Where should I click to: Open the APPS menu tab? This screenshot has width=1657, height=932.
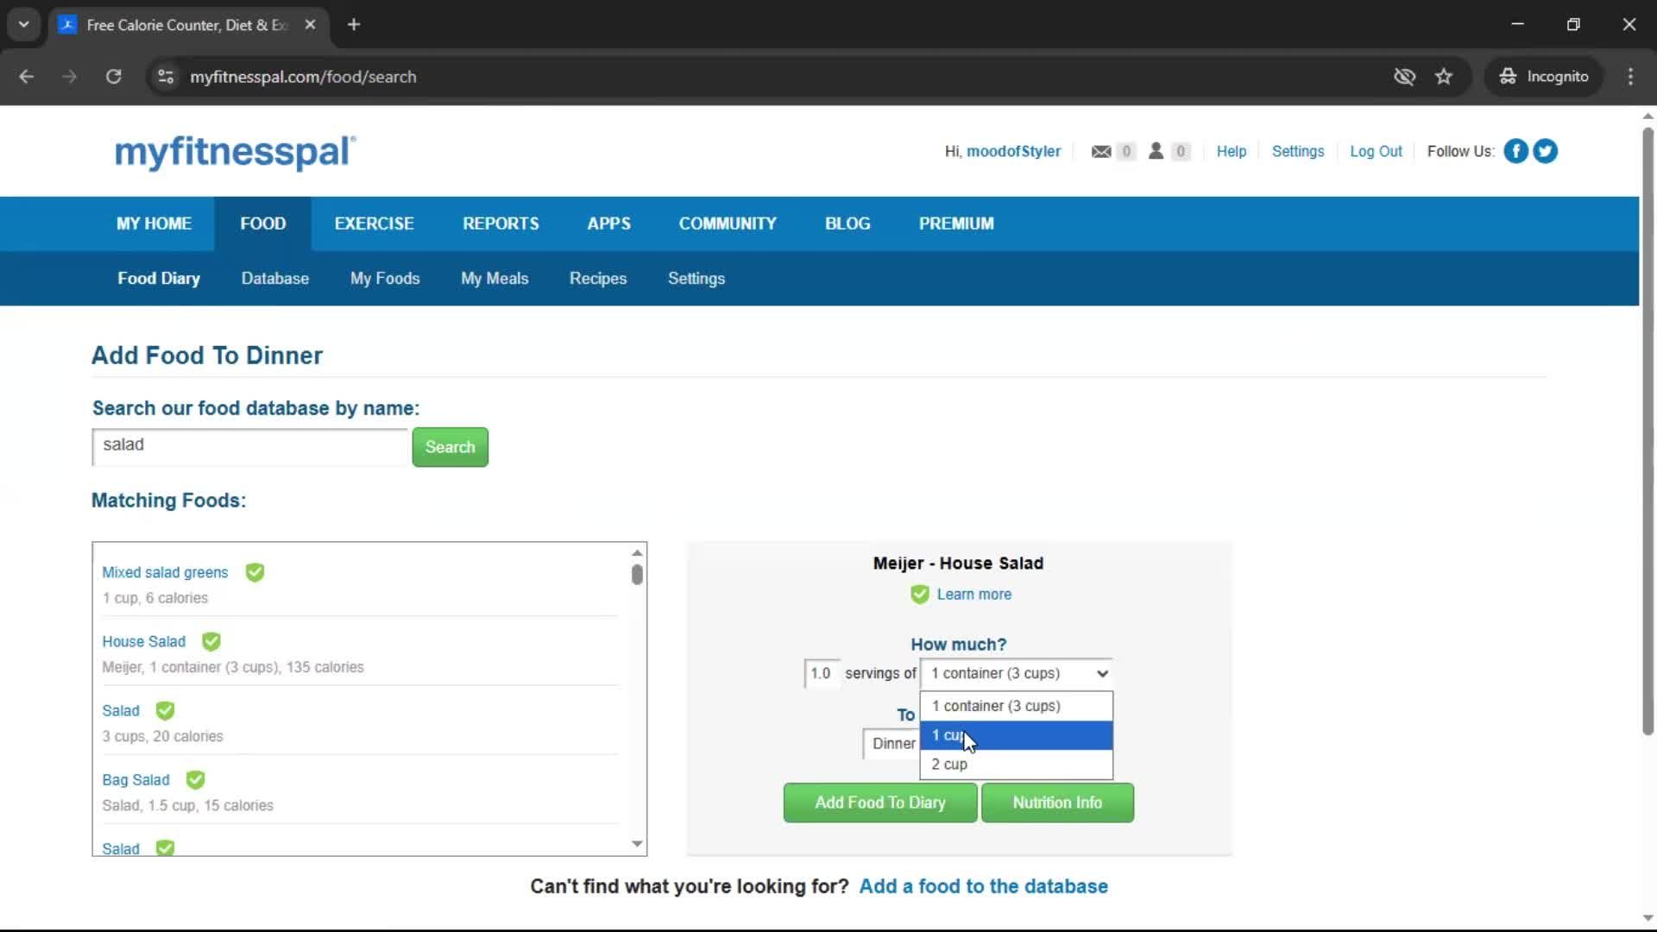tap(608, 224)
